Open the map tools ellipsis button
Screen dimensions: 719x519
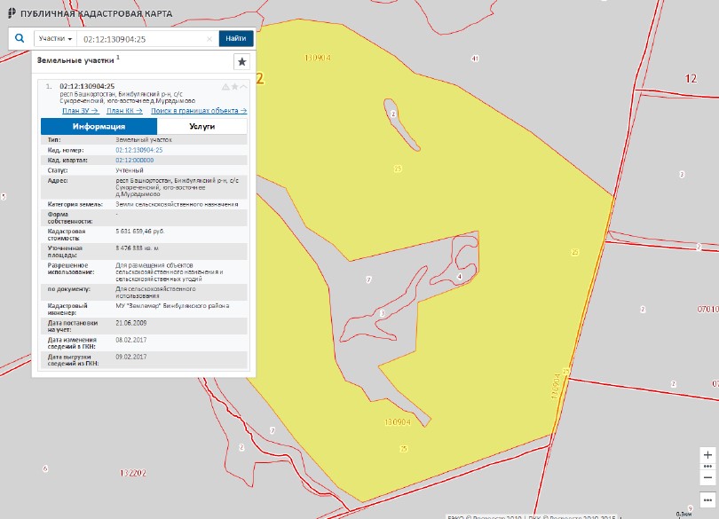(707, 499)
